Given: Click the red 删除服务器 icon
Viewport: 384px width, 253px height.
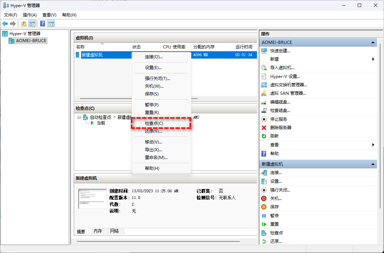Looking at the screenshot, I should click(x=264, y=127).
